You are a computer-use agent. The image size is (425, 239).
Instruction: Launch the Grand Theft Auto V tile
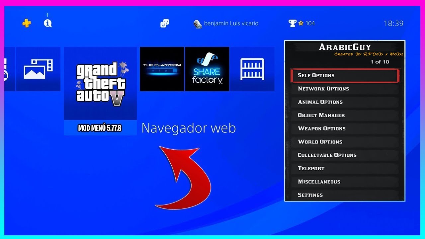point(100,83)
